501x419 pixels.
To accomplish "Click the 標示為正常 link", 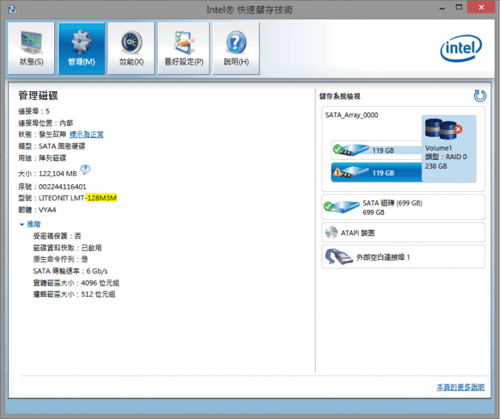I will pos(86,135).
